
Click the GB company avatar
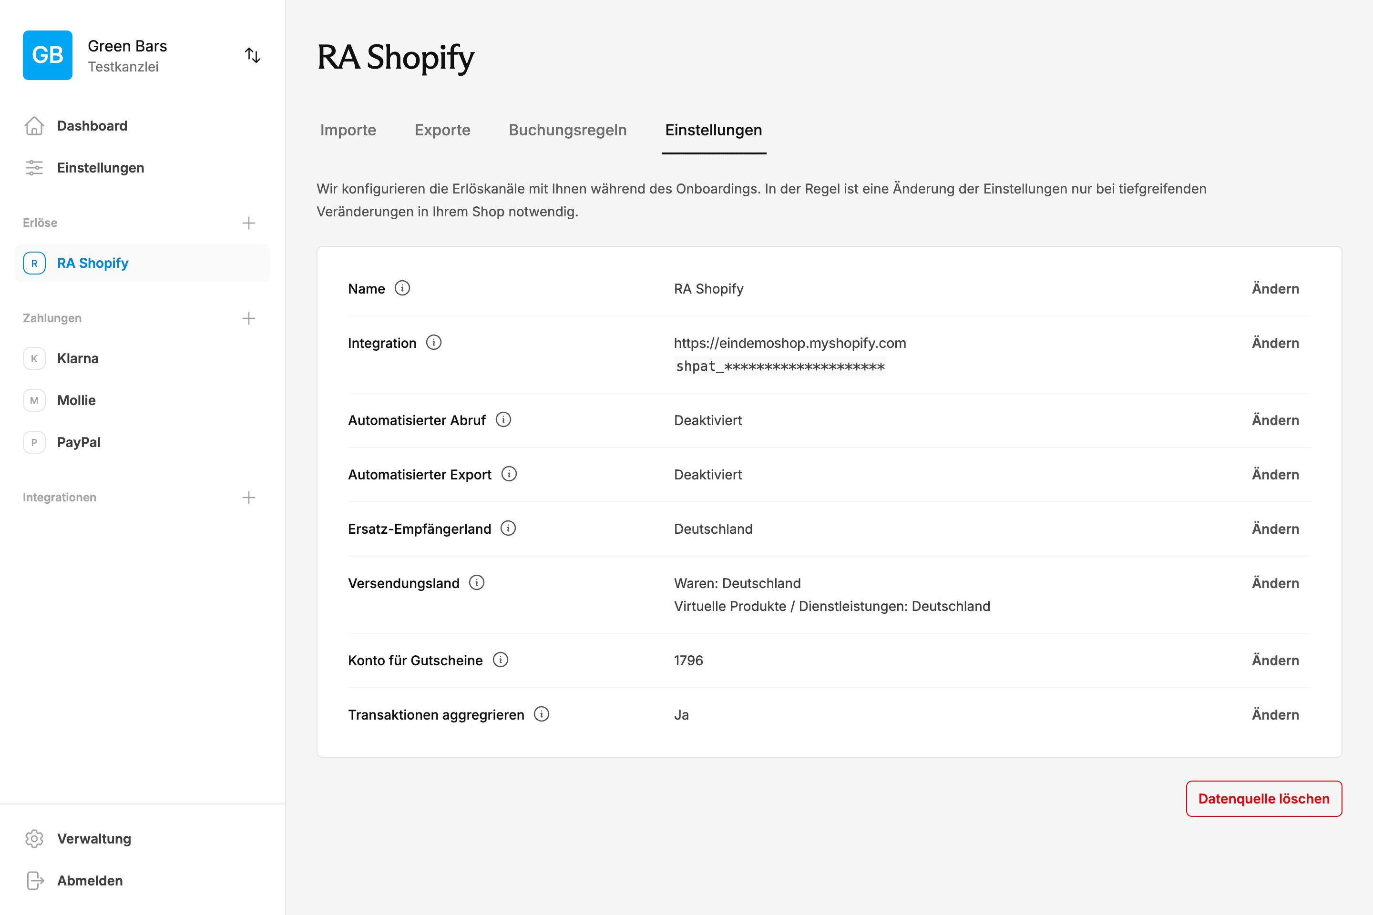click(47, 55)
